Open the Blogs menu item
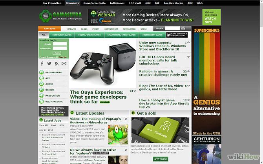The image size is (263, 164). pyautogui.click(x=84, y=29)
